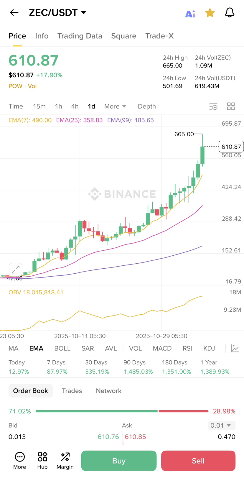Tap the Vol tag link
Image resolution: width=244 pixels, height=496 pixels.
(32, 86)
